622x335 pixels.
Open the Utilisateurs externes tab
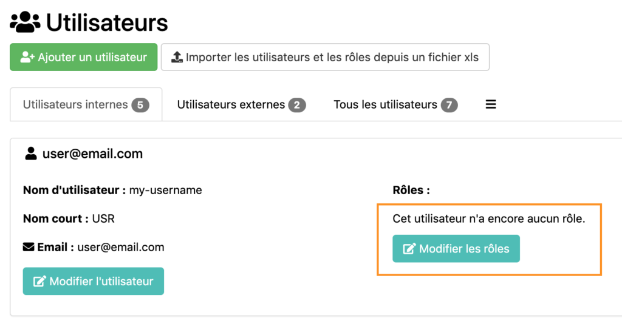coord(231,104)
